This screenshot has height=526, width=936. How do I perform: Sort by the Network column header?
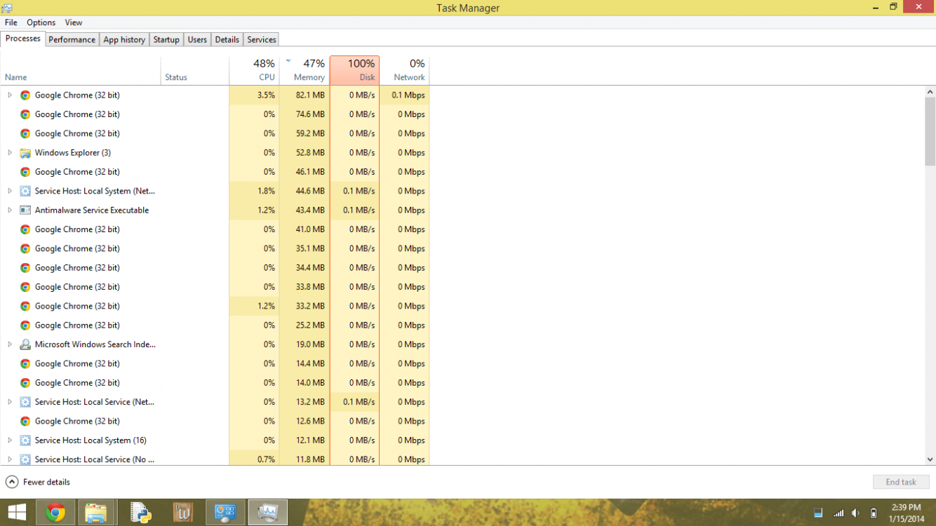405,70
